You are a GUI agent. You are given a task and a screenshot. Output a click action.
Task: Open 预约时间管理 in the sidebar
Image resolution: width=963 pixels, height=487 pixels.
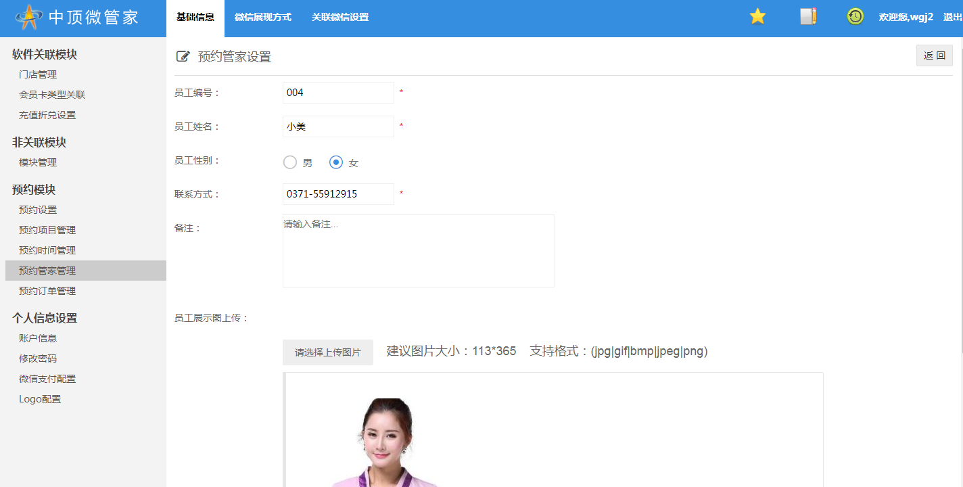pos(47,250)
